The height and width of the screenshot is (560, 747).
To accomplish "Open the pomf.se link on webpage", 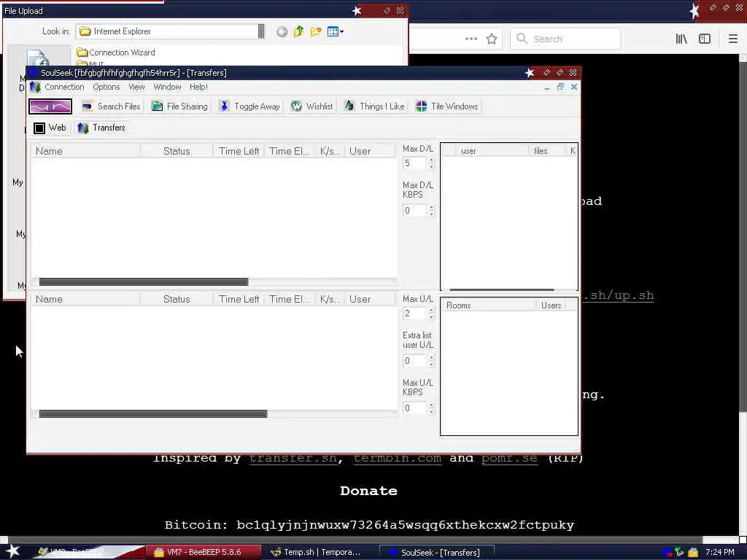I will pos(509,459).
